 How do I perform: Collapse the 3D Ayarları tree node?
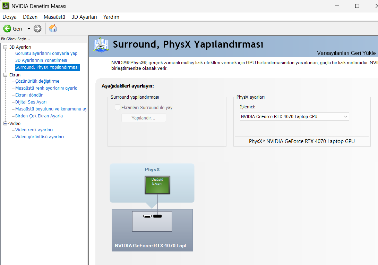(x=5, y=47)
